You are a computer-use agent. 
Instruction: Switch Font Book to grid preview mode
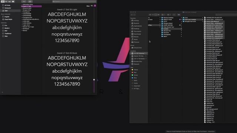click(6, 1)
